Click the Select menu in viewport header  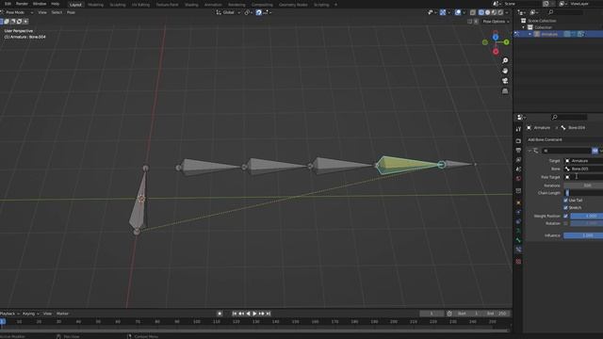tap(57, 12)
